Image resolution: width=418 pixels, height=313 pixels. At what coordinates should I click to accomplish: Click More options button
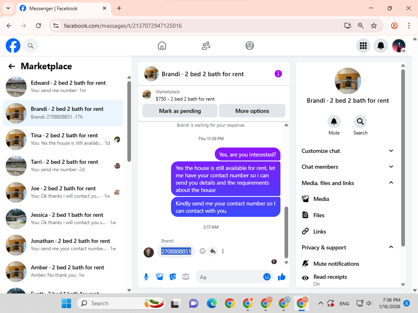click(252, 111)
